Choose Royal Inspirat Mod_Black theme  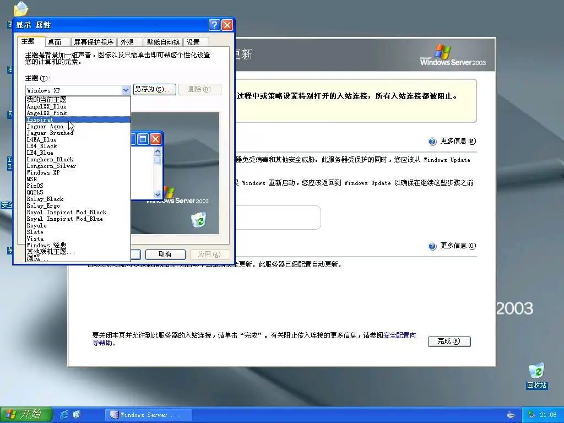click(x=78, y=212)
